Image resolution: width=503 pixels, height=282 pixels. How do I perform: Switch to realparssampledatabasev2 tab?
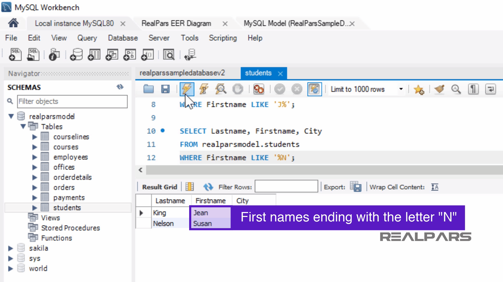(x=182, y=73)
